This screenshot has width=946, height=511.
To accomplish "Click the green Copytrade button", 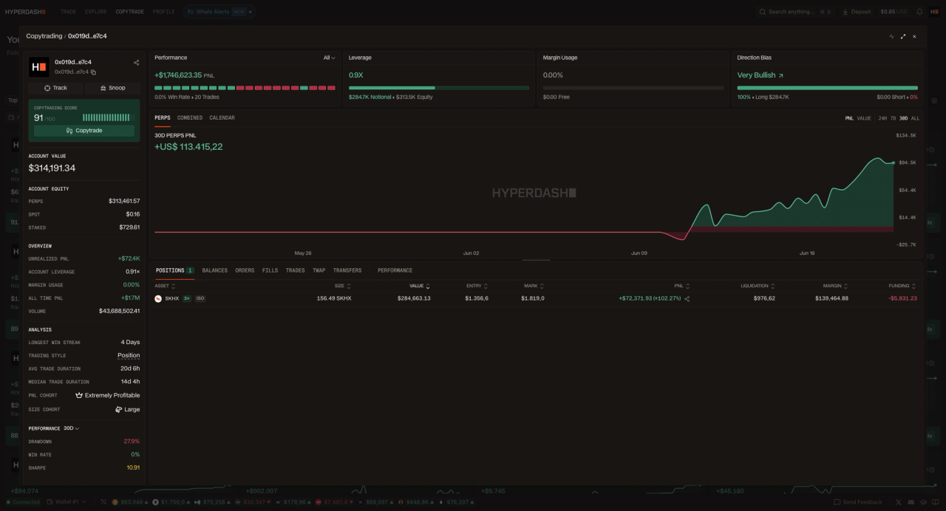I will [84, 131].
